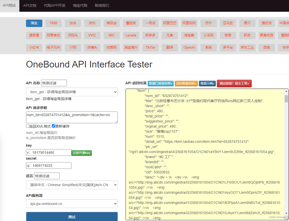This screenshot has height=221, width=289.
Task: Choose the 亚马逊 platform
Action: (228, 23)
